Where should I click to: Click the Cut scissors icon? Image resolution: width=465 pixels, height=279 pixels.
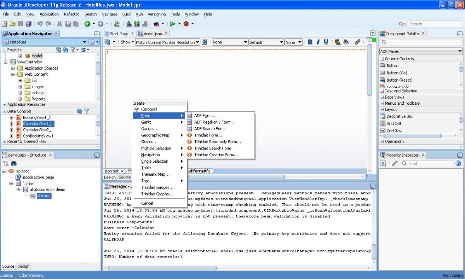(x=60, y=24)
